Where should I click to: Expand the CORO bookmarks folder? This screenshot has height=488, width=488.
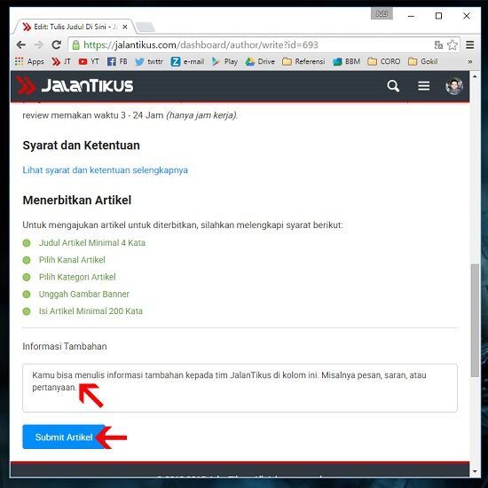click(383, 61)
